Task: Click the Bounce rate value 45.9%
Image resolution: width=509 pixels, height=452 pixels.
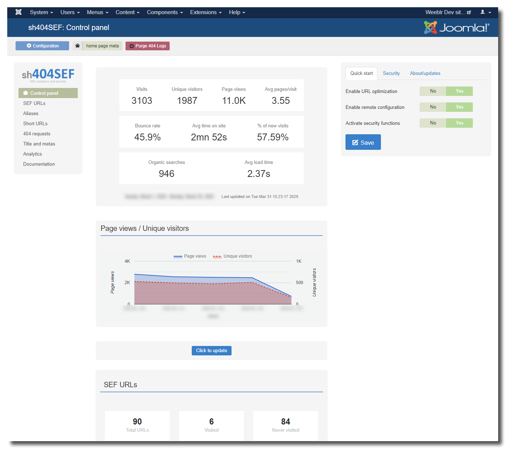Action: tap(148, 137)
